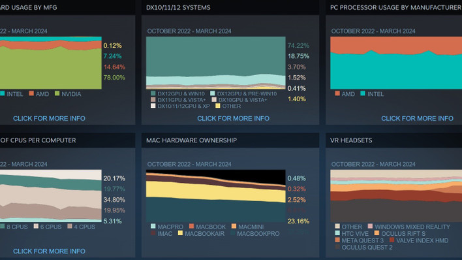The height and width of the screenshot is (260, 462).
Task: Click date range under DX10/11/12 SYSTEMS
Action: [x=189, y=31]
